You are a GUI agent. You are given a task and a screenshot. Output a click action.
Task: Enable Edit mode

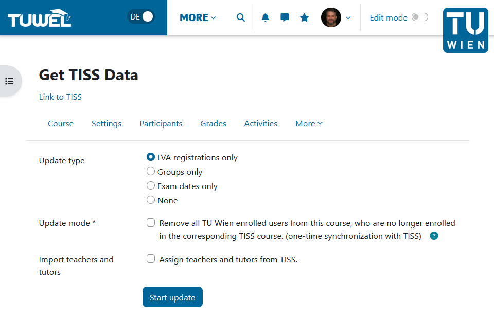click(x=419, y=17)
